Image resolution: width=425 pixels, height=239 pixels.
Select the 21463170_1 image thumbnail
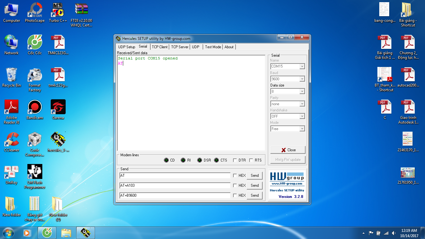tap(408, 142)
